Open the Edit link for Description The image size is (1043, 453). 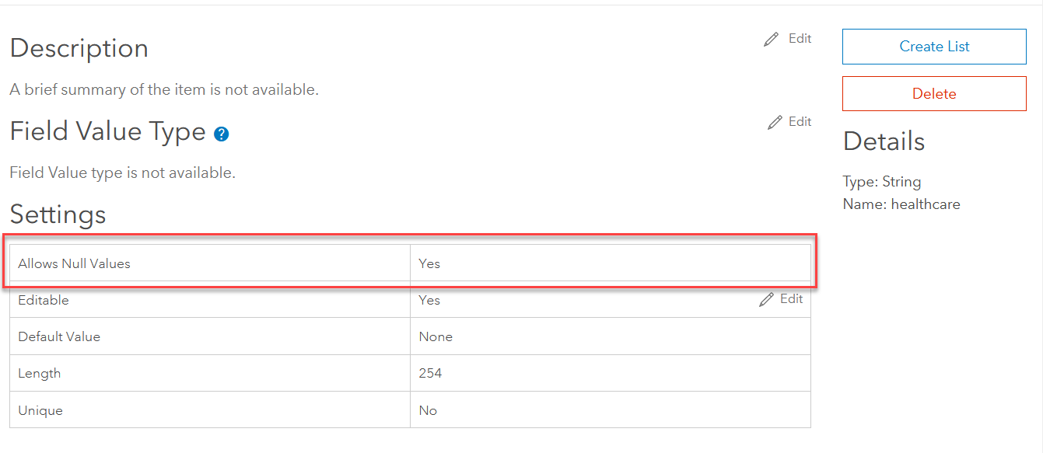point(800,38)
